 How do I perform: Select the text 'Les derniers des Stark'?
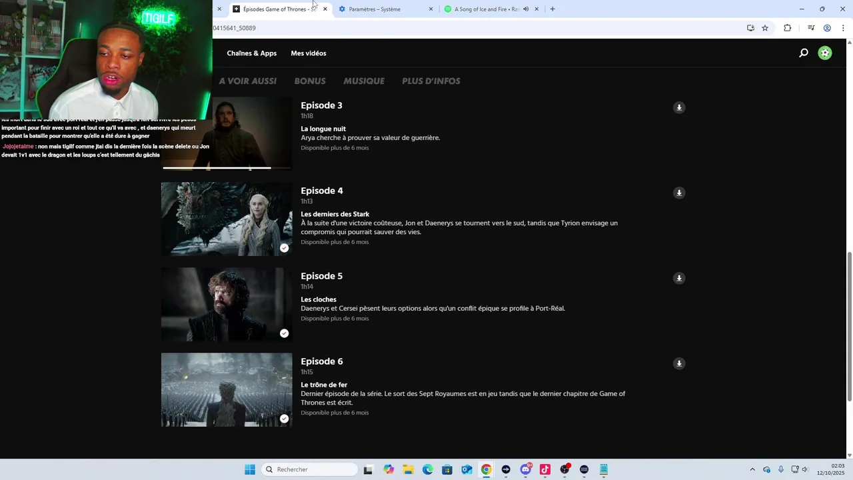click(335, 214)
